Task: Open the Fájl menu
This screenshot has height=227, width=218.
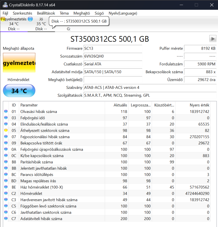Action: pyautogui.click(x=5, y=13)
